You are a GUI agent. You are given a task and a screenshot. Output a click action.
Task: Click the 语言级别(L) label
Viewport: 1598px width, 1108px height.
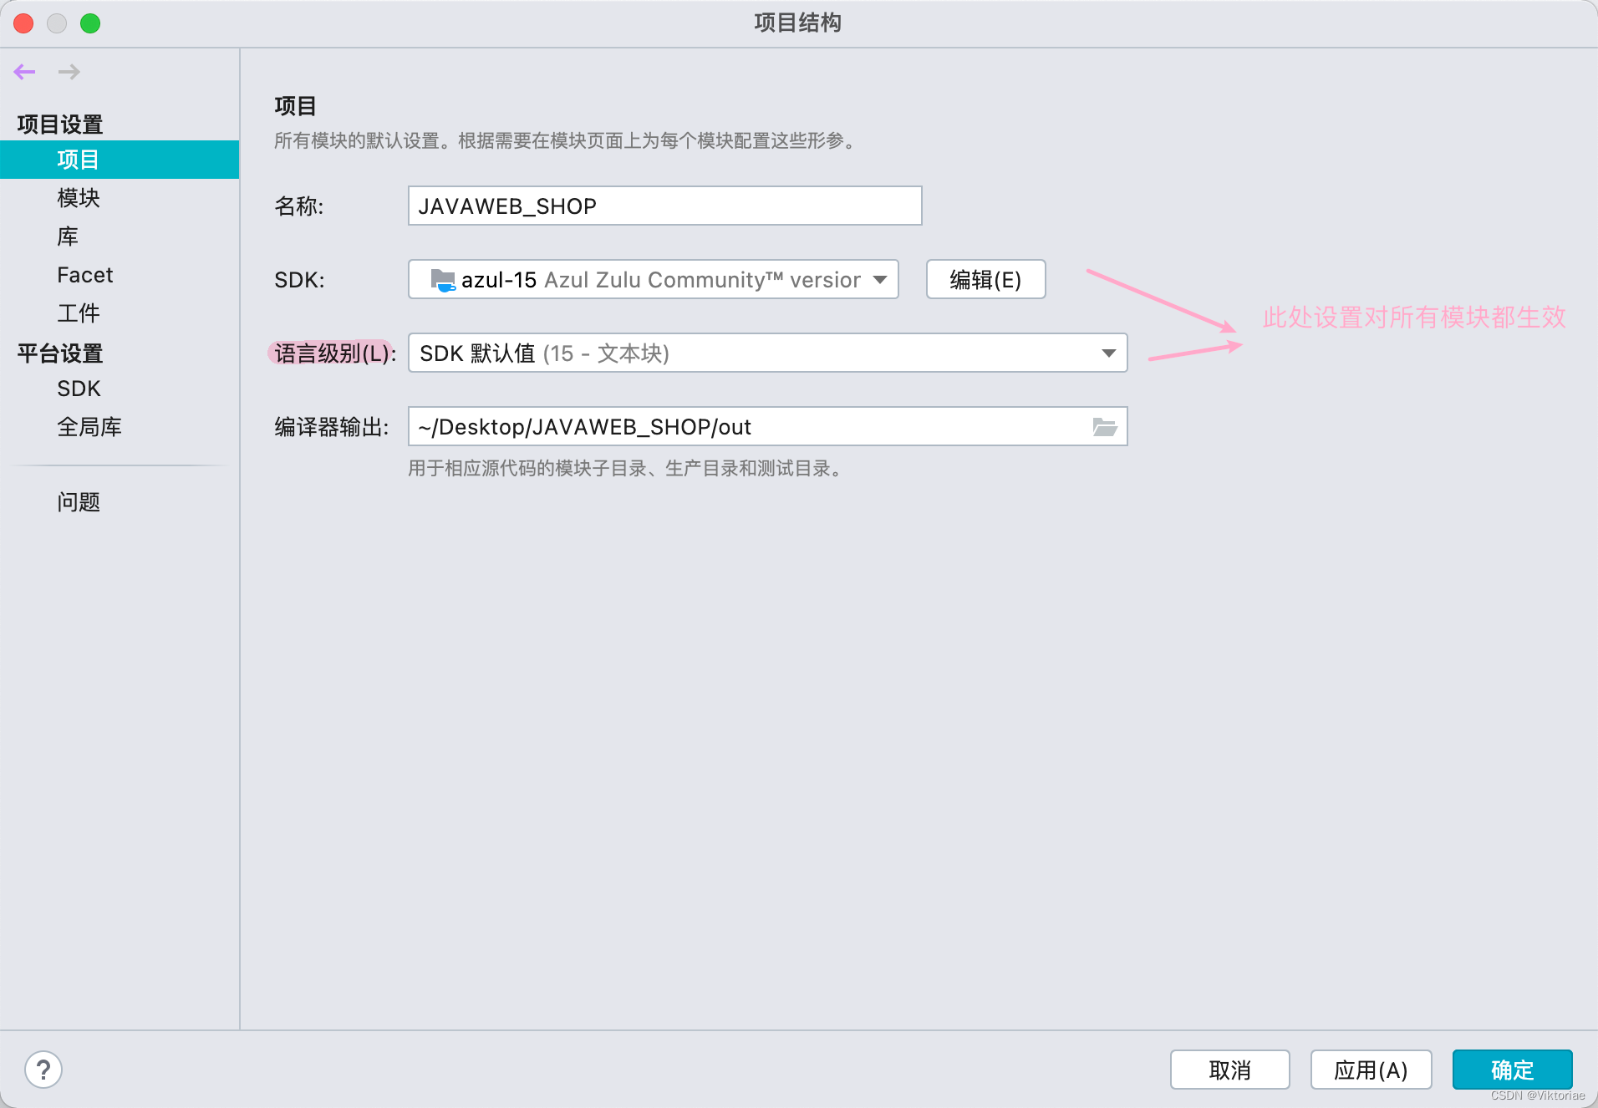(334, 353)
